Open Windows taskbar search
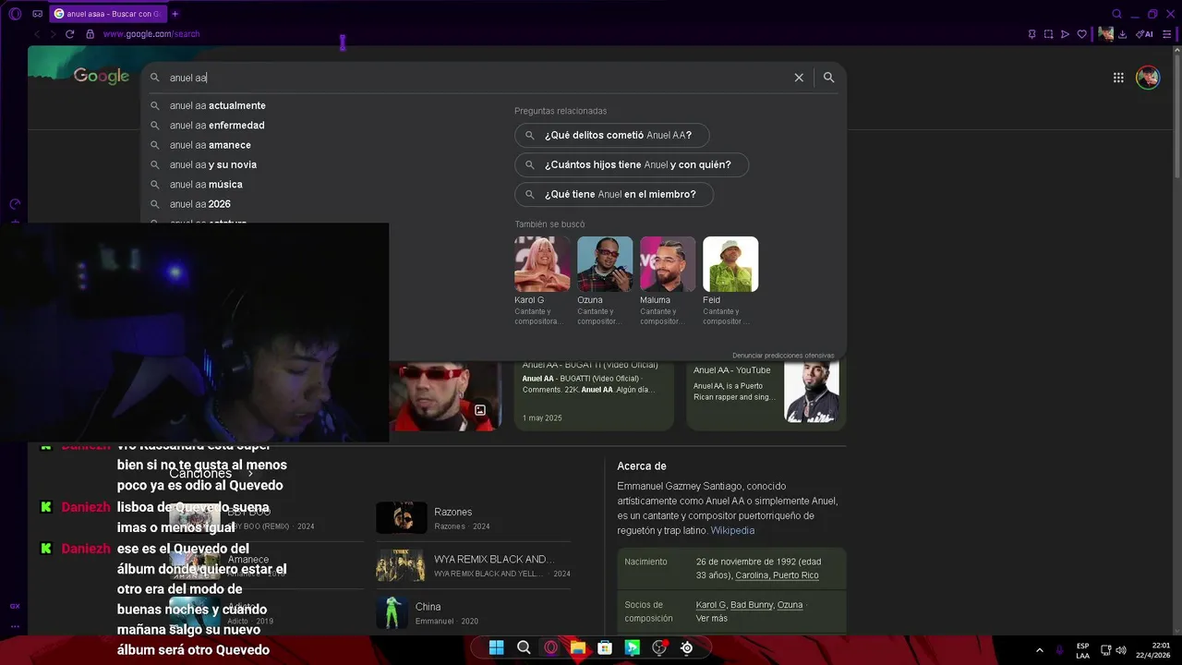The image size is (1182, 665). point(524,647)
